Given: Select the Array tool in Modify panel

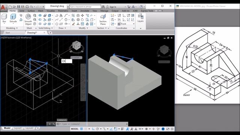Looking at the screenshot, I should (x=91, y=24).
